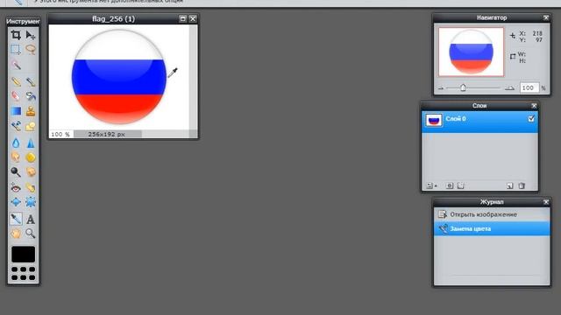Select the Bloat tool

(16, 202)
